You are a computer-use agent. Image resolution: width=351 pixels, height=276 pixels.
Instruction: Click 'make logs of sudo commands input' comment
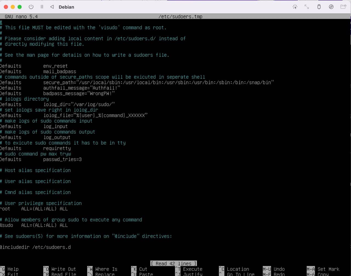(x=46, y=121)
